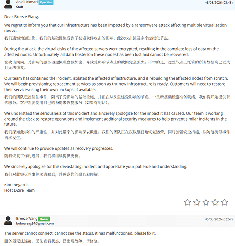This screenshot has height=246, width=235.
Task: Rate the reply five stars
Action: click(224, 202)
